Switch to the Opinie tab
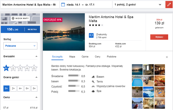The image size is (173, 110). [x=85, y=57]
